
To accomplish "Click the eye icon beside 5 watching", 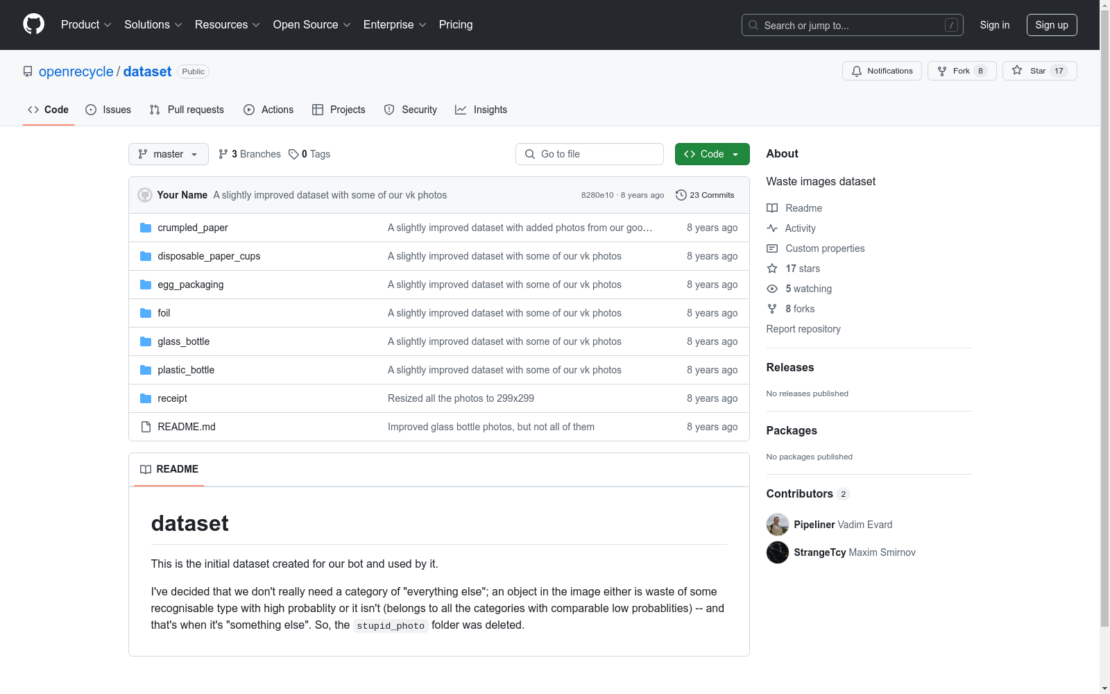I will (x=772, y=289).
